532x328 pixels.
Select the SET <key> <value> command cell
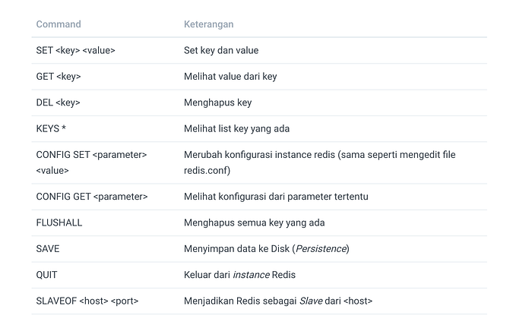point(76,50)
